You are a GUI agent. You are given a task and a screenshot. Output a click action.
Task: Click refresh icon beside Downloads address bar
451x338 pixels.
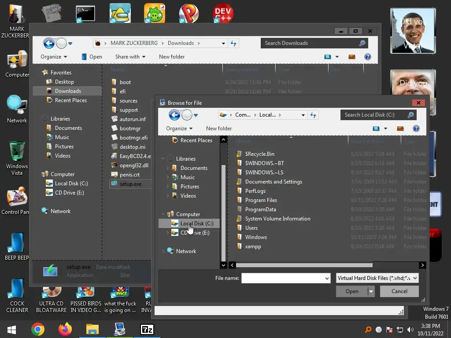click(233, 43)
